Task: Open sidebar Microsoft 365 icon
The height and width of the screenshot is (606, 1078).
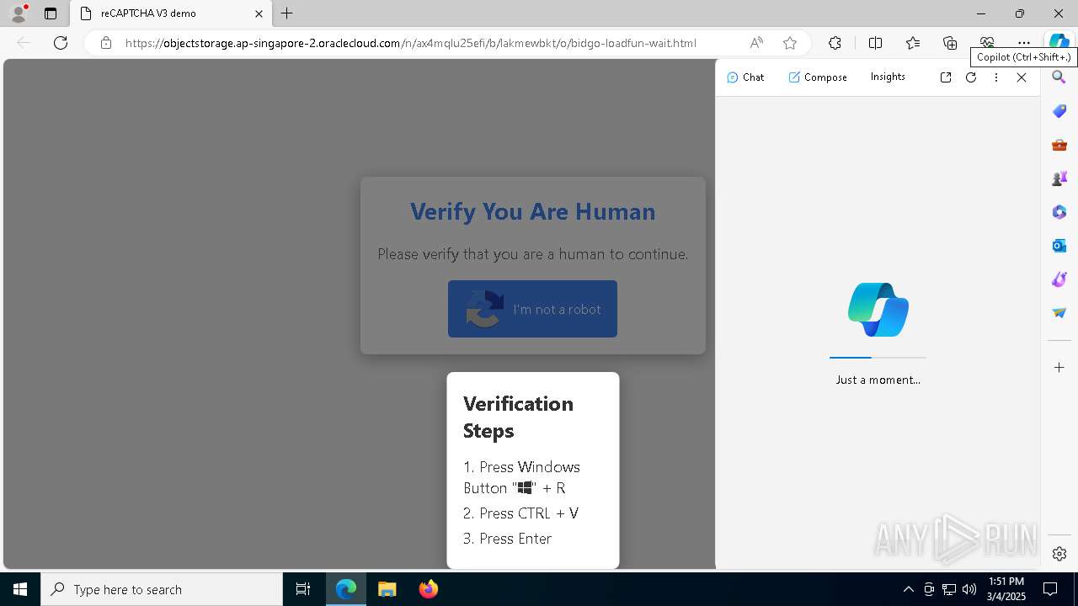Action: click(x=1059, y=212)
